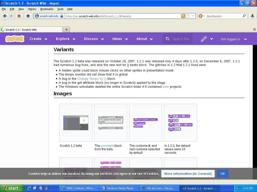Open the costume blocks thumbnail image
The image size is (257, 192).
coord(146,123)
